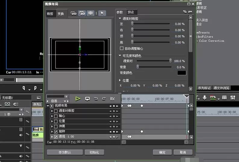The height and width of the screenshot is (162, 239).
Task: Switch to the 裁剪 tab
Action: coord(50,14)
